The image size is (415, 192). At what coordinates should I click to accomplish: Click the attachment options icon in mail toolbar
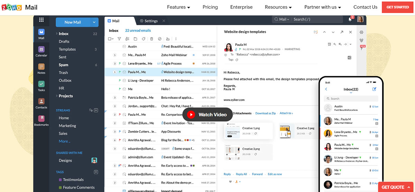pos(127,39)
